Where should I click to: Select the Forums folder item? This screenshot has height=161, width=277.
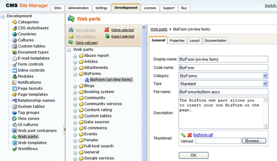(91, 140)
